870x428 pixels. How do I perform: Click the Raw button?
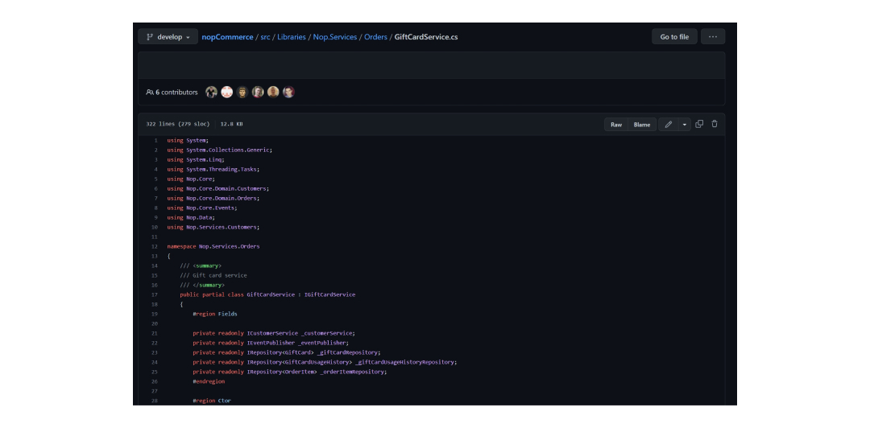point(616,125)
